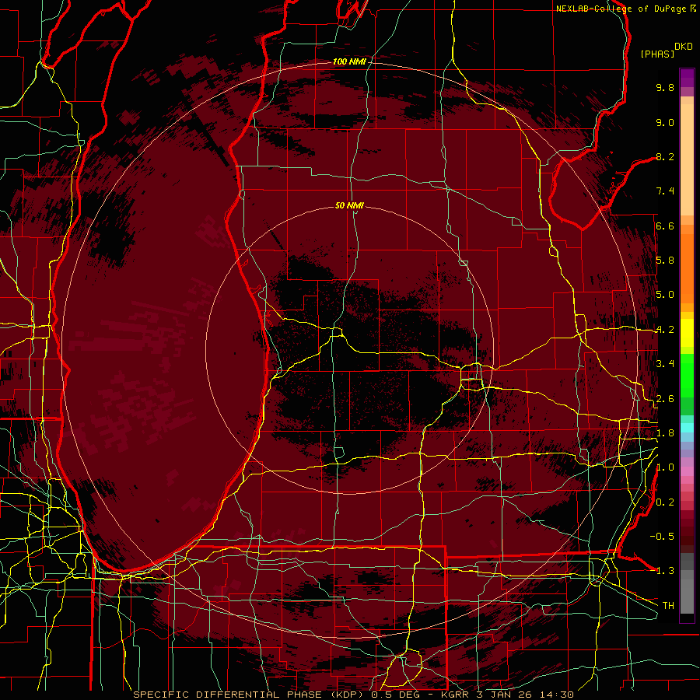700x700 pixels.
Task: Click the DKD legend unit label
Action: (684, 47)
